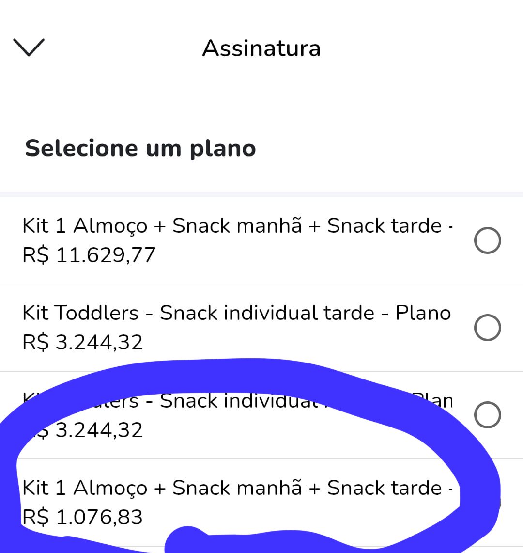This screenshot has height=553, width=523.
Task: Tap 'Snack manhã' in the R$ 11.629,77 plan
Action: (237, 226)
